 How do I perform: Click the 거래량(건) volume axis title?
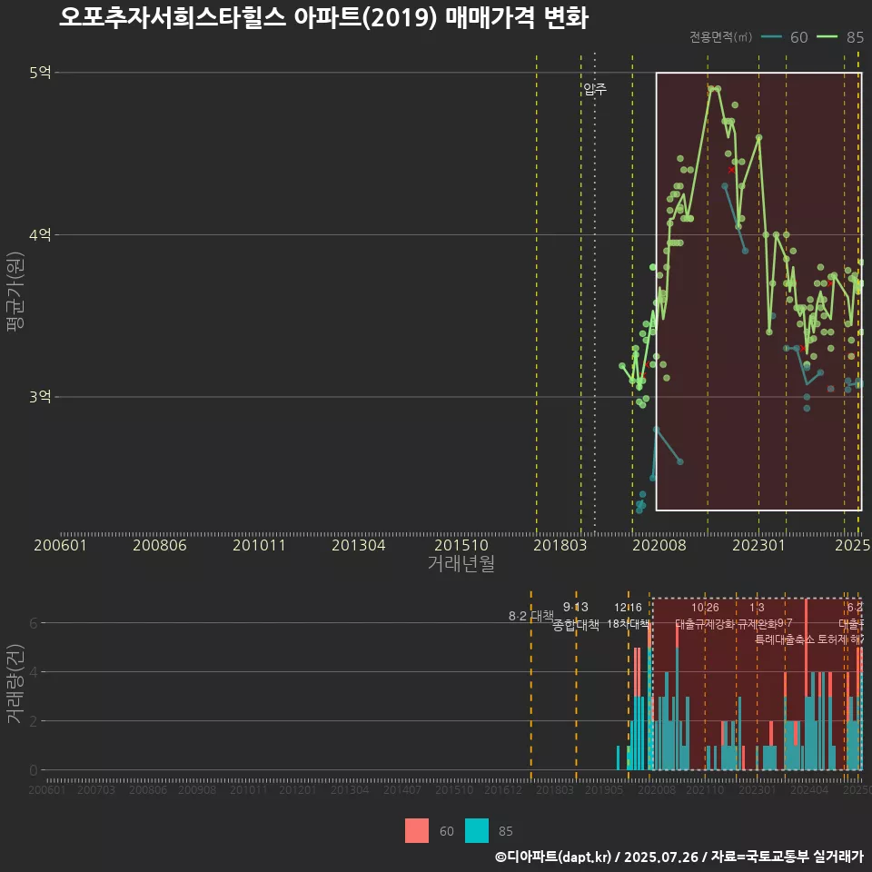pos(15,684)
